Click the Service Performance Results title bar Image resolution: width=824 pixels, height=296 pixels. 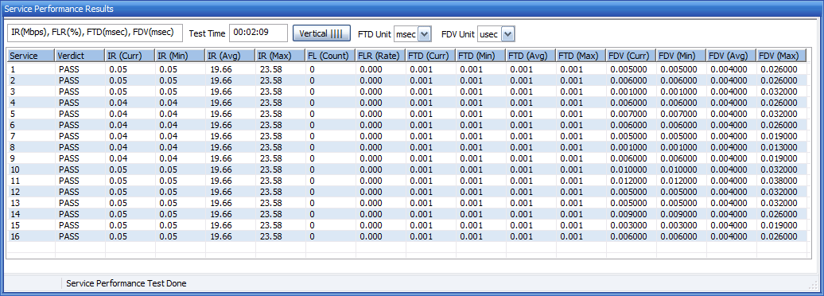(412, 9)
